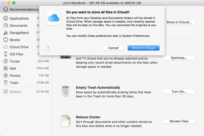The image size is (204, 136).
Task: Click the 42.48 GB System size
Action: 42,92
